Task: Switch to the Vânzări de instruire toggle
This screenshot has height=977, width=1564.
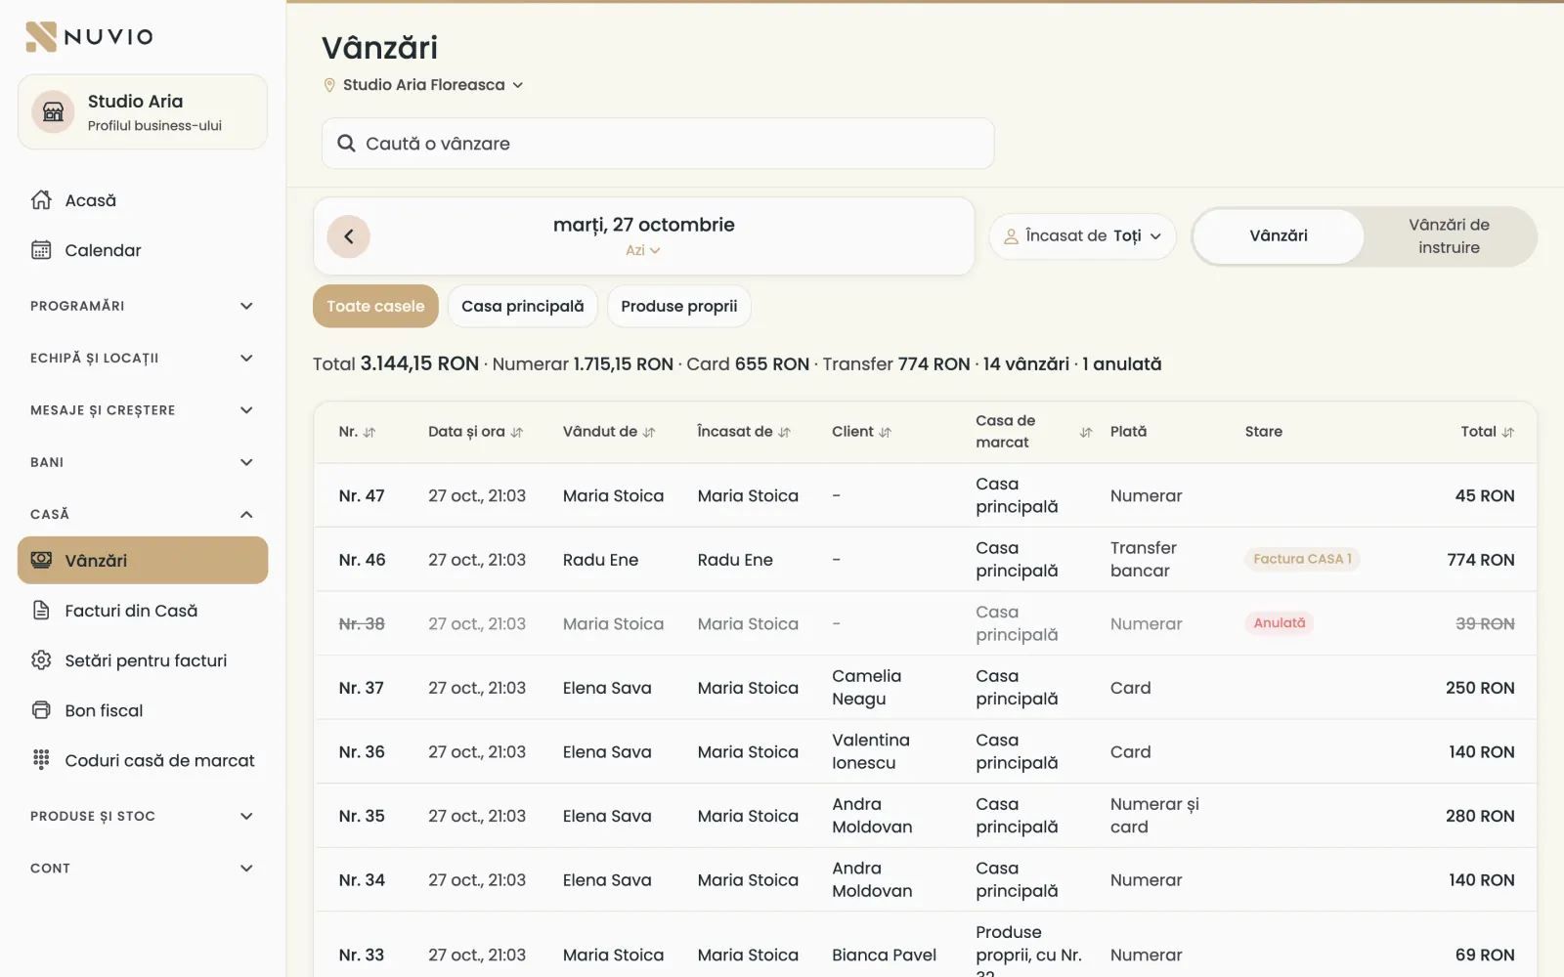Action: 1449,236
